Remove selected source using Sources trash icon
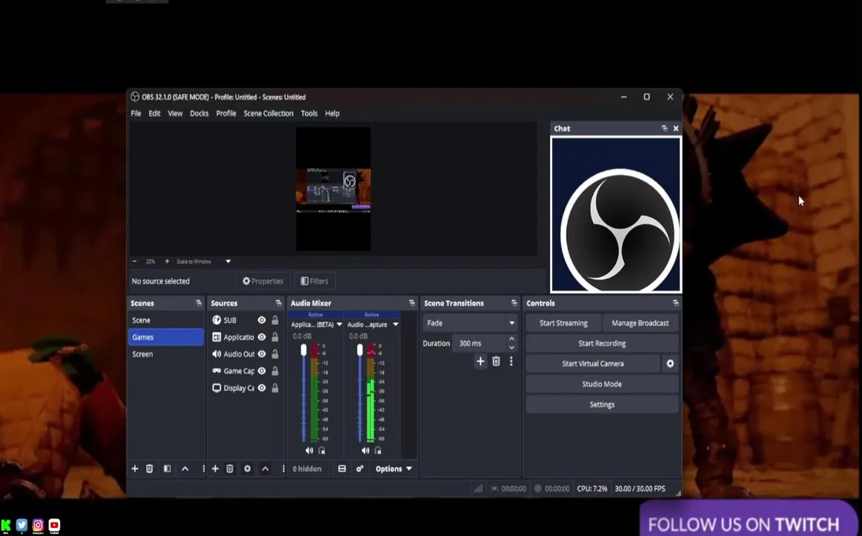 click(229, 468)
